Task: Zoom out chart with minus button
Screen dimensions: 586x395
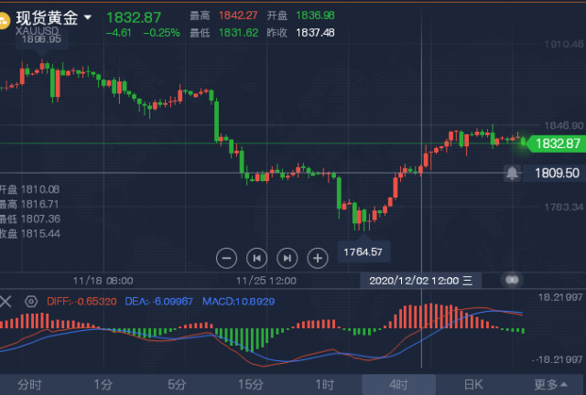Action: click(226, 258)
